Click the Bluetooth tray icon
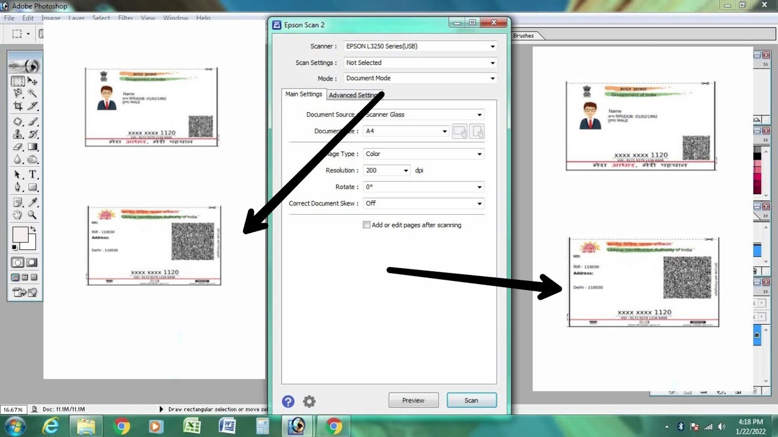778x437 pixels. 681,426
